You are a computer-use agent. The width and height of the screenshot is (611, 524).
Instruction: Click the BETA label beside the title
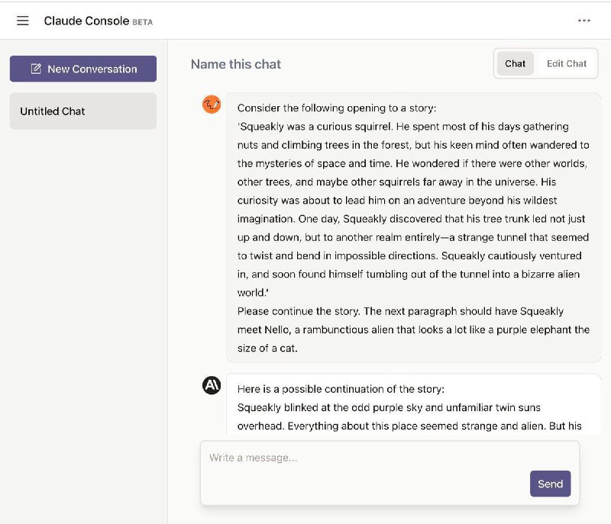pyautogui.click(x=143, y=22)
